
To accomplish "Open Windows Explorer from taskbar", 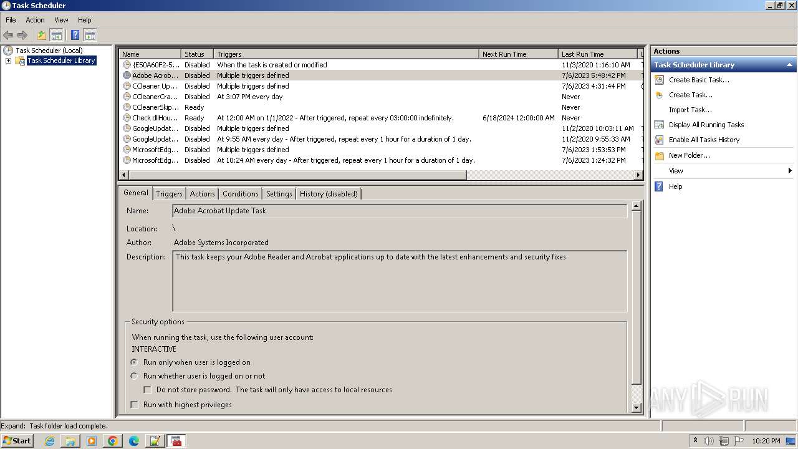I will pyautogui.click(x=70, y=441).
